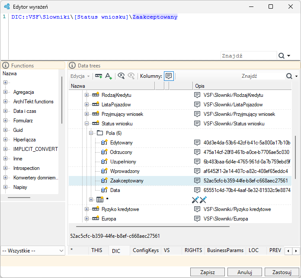Switch to the RIGHTS tab
Image resolution: width=301 pixels, height=278 pixels.
[193, 250]
